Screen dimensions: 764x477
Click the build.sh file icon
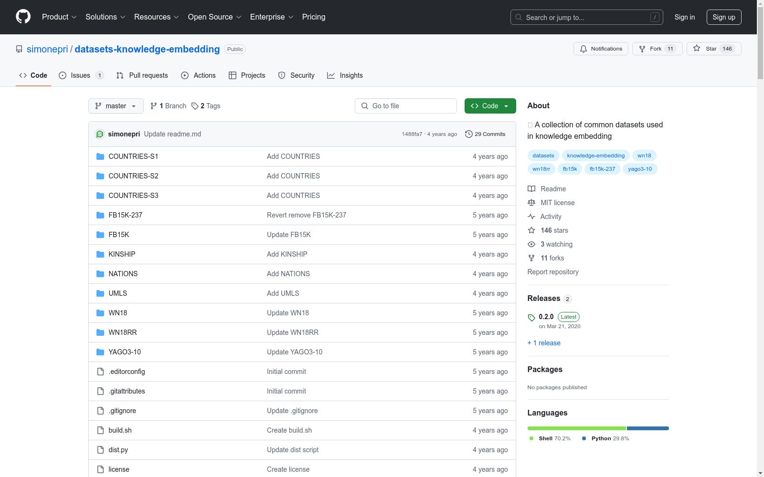(100, 430)
